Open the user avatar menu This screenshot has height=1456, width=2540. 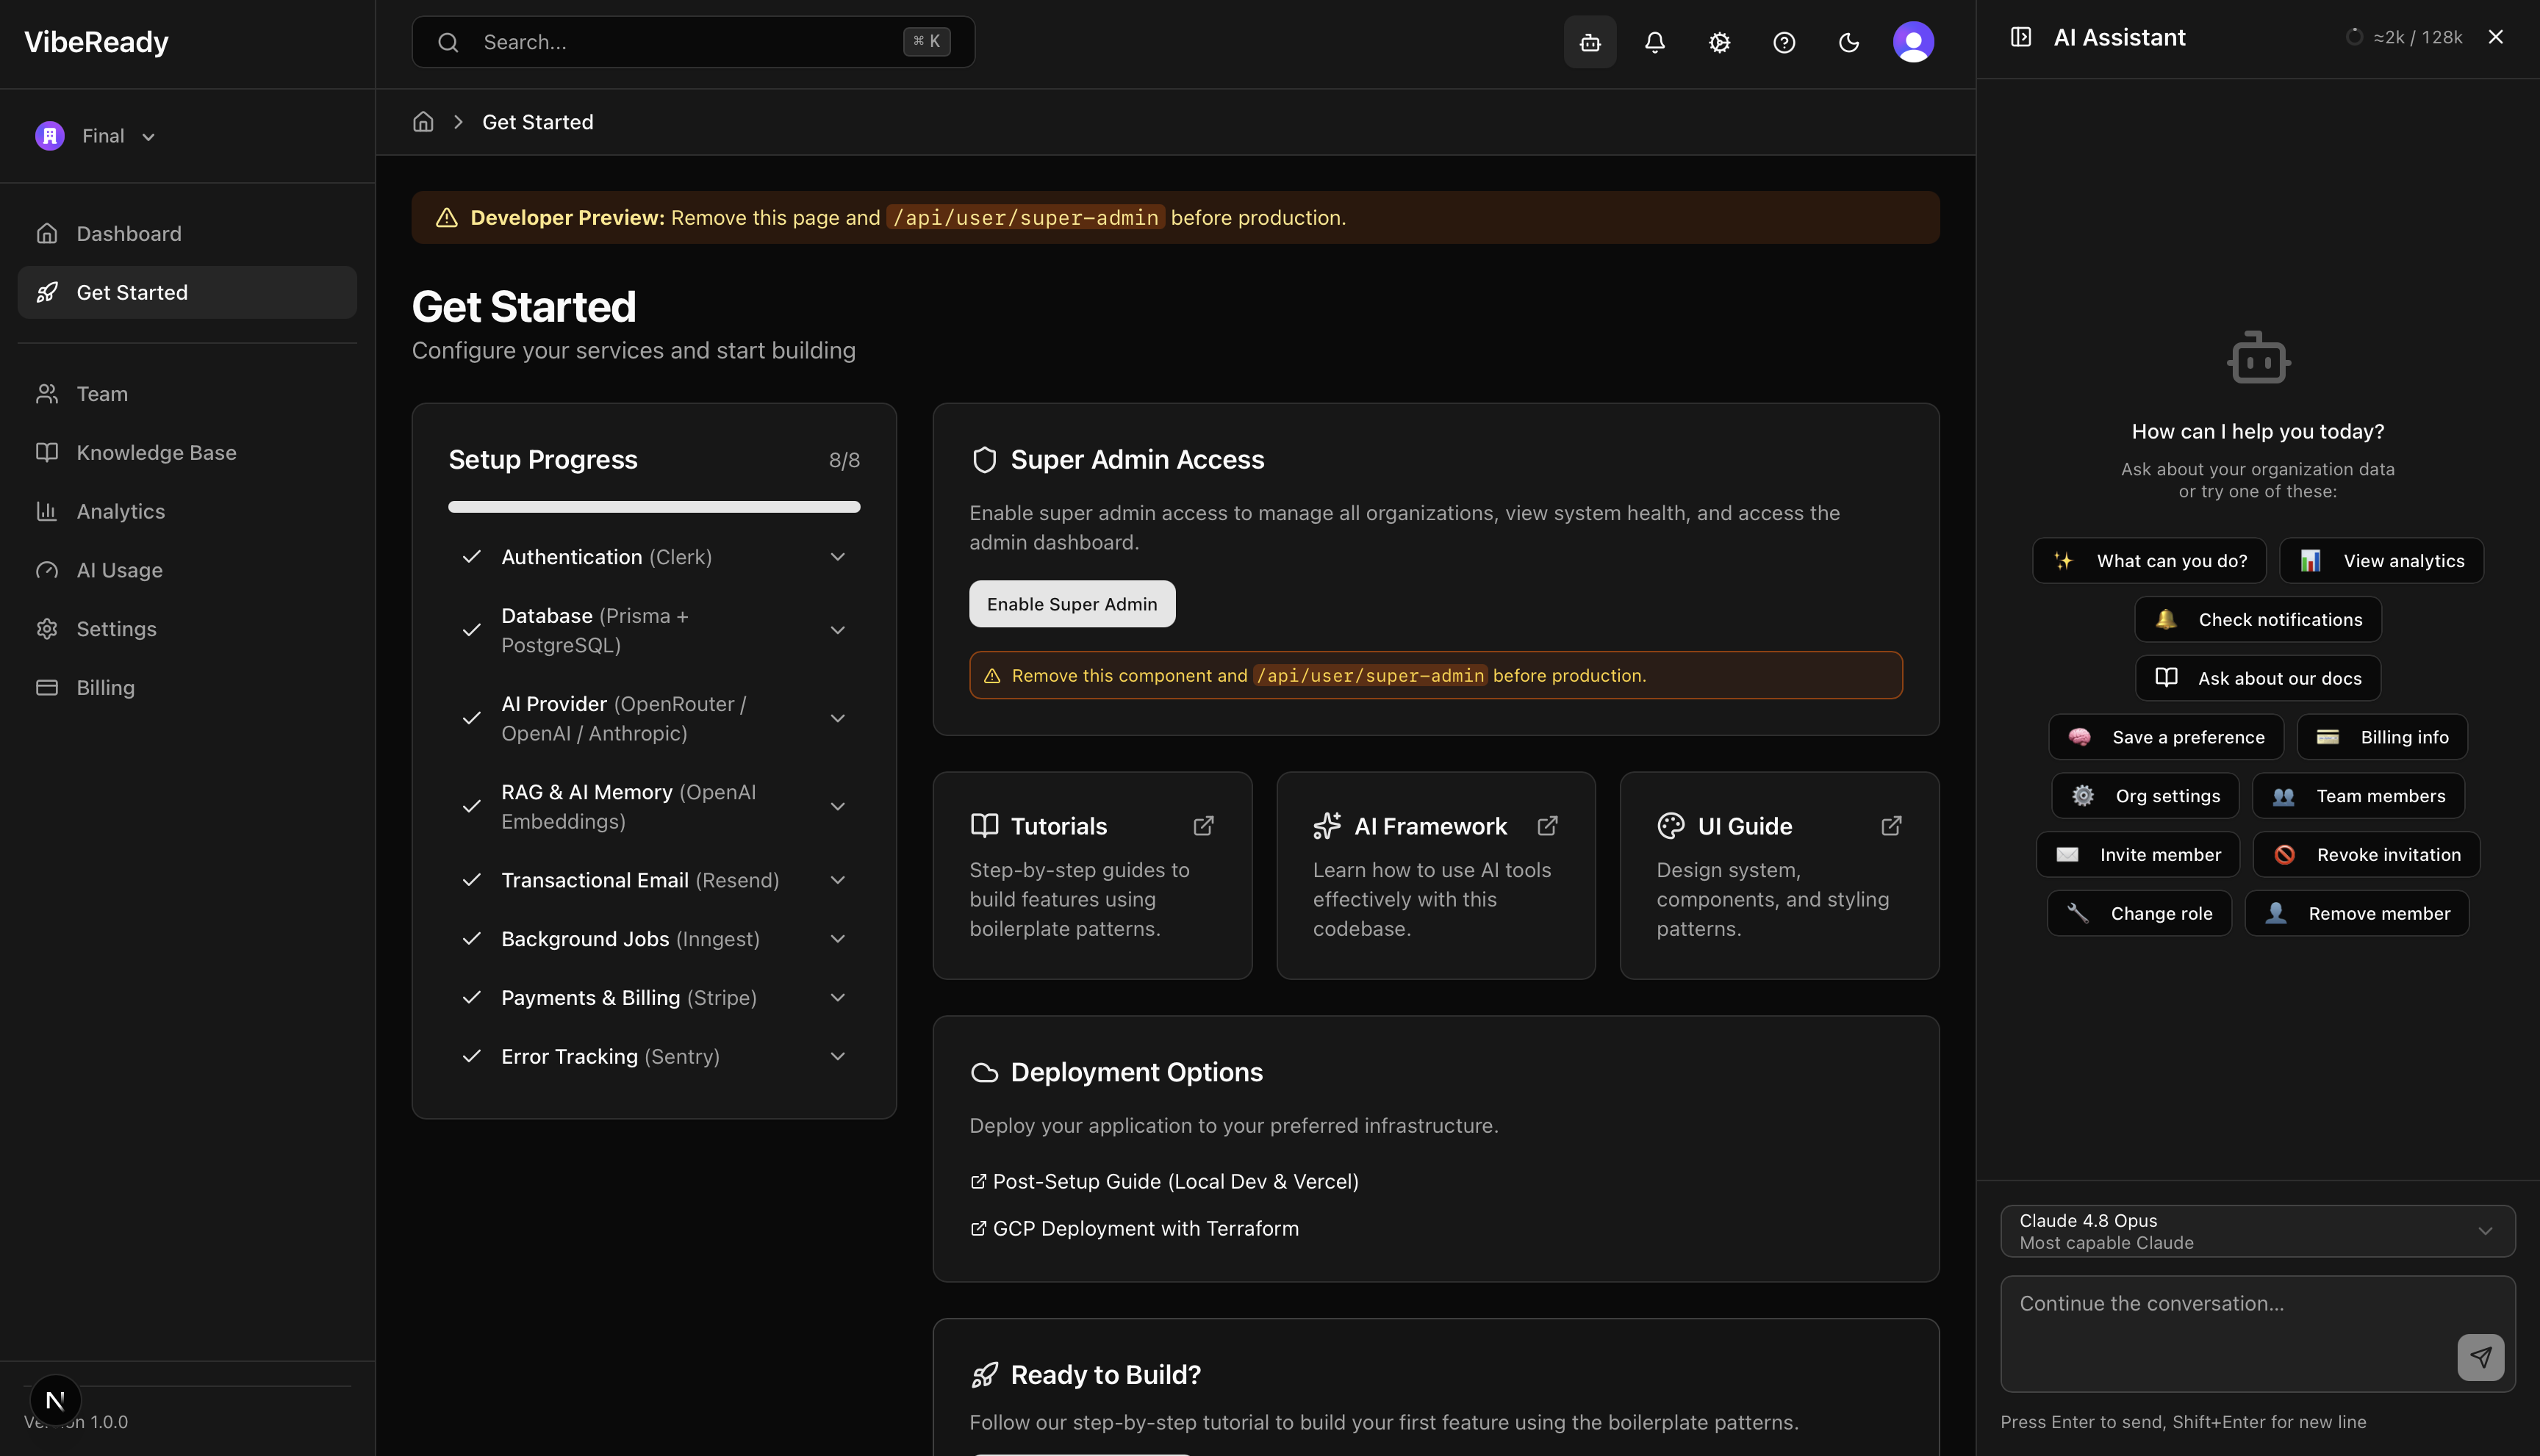point(1913,42)
